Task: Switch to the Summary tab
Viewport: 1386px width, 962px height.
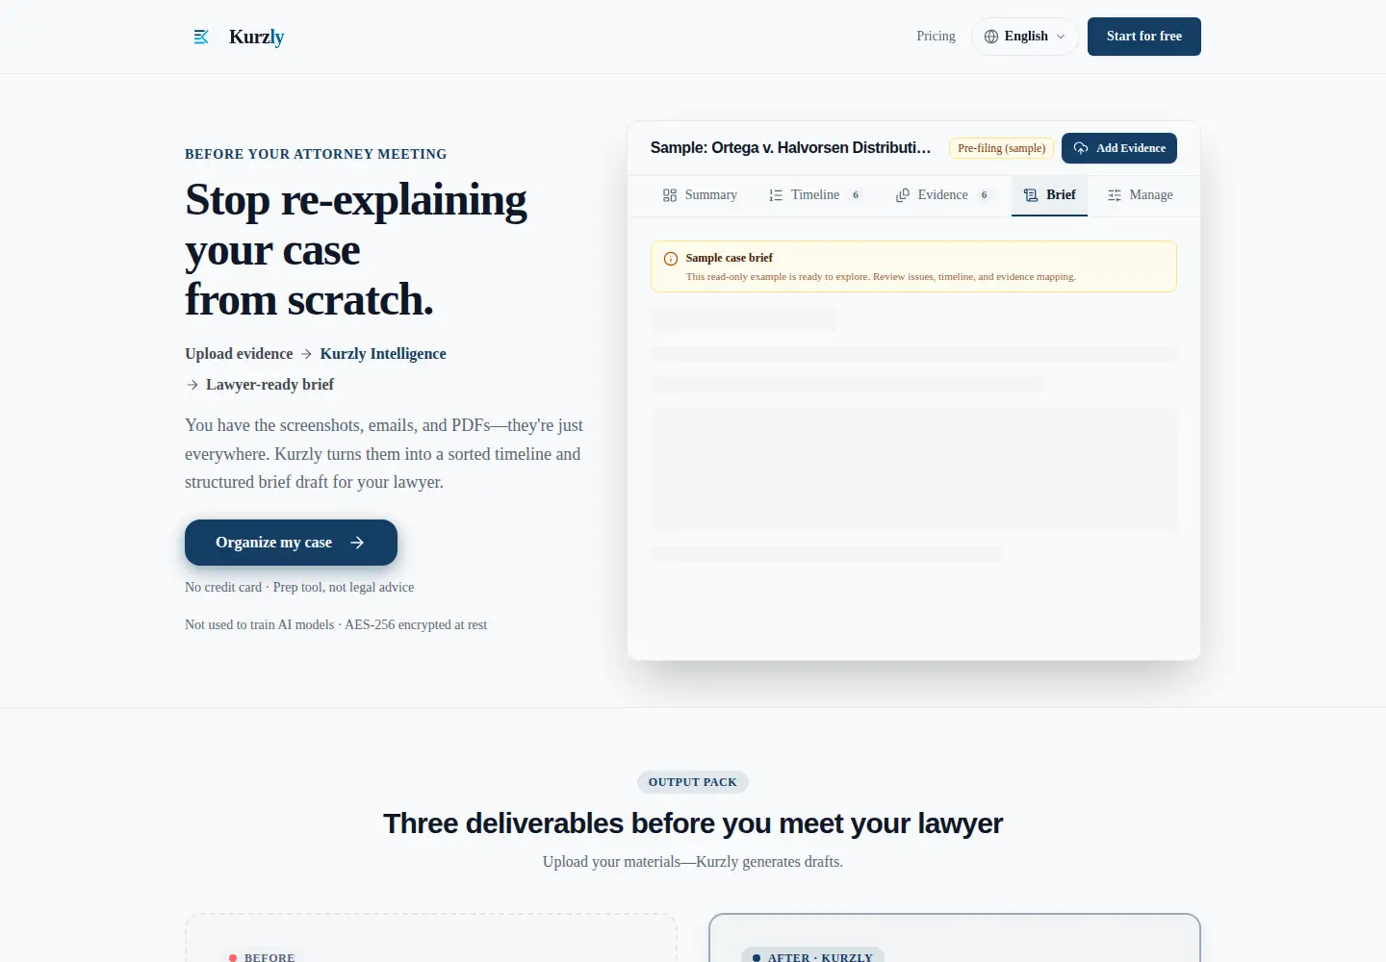Action: coord(700,195)
